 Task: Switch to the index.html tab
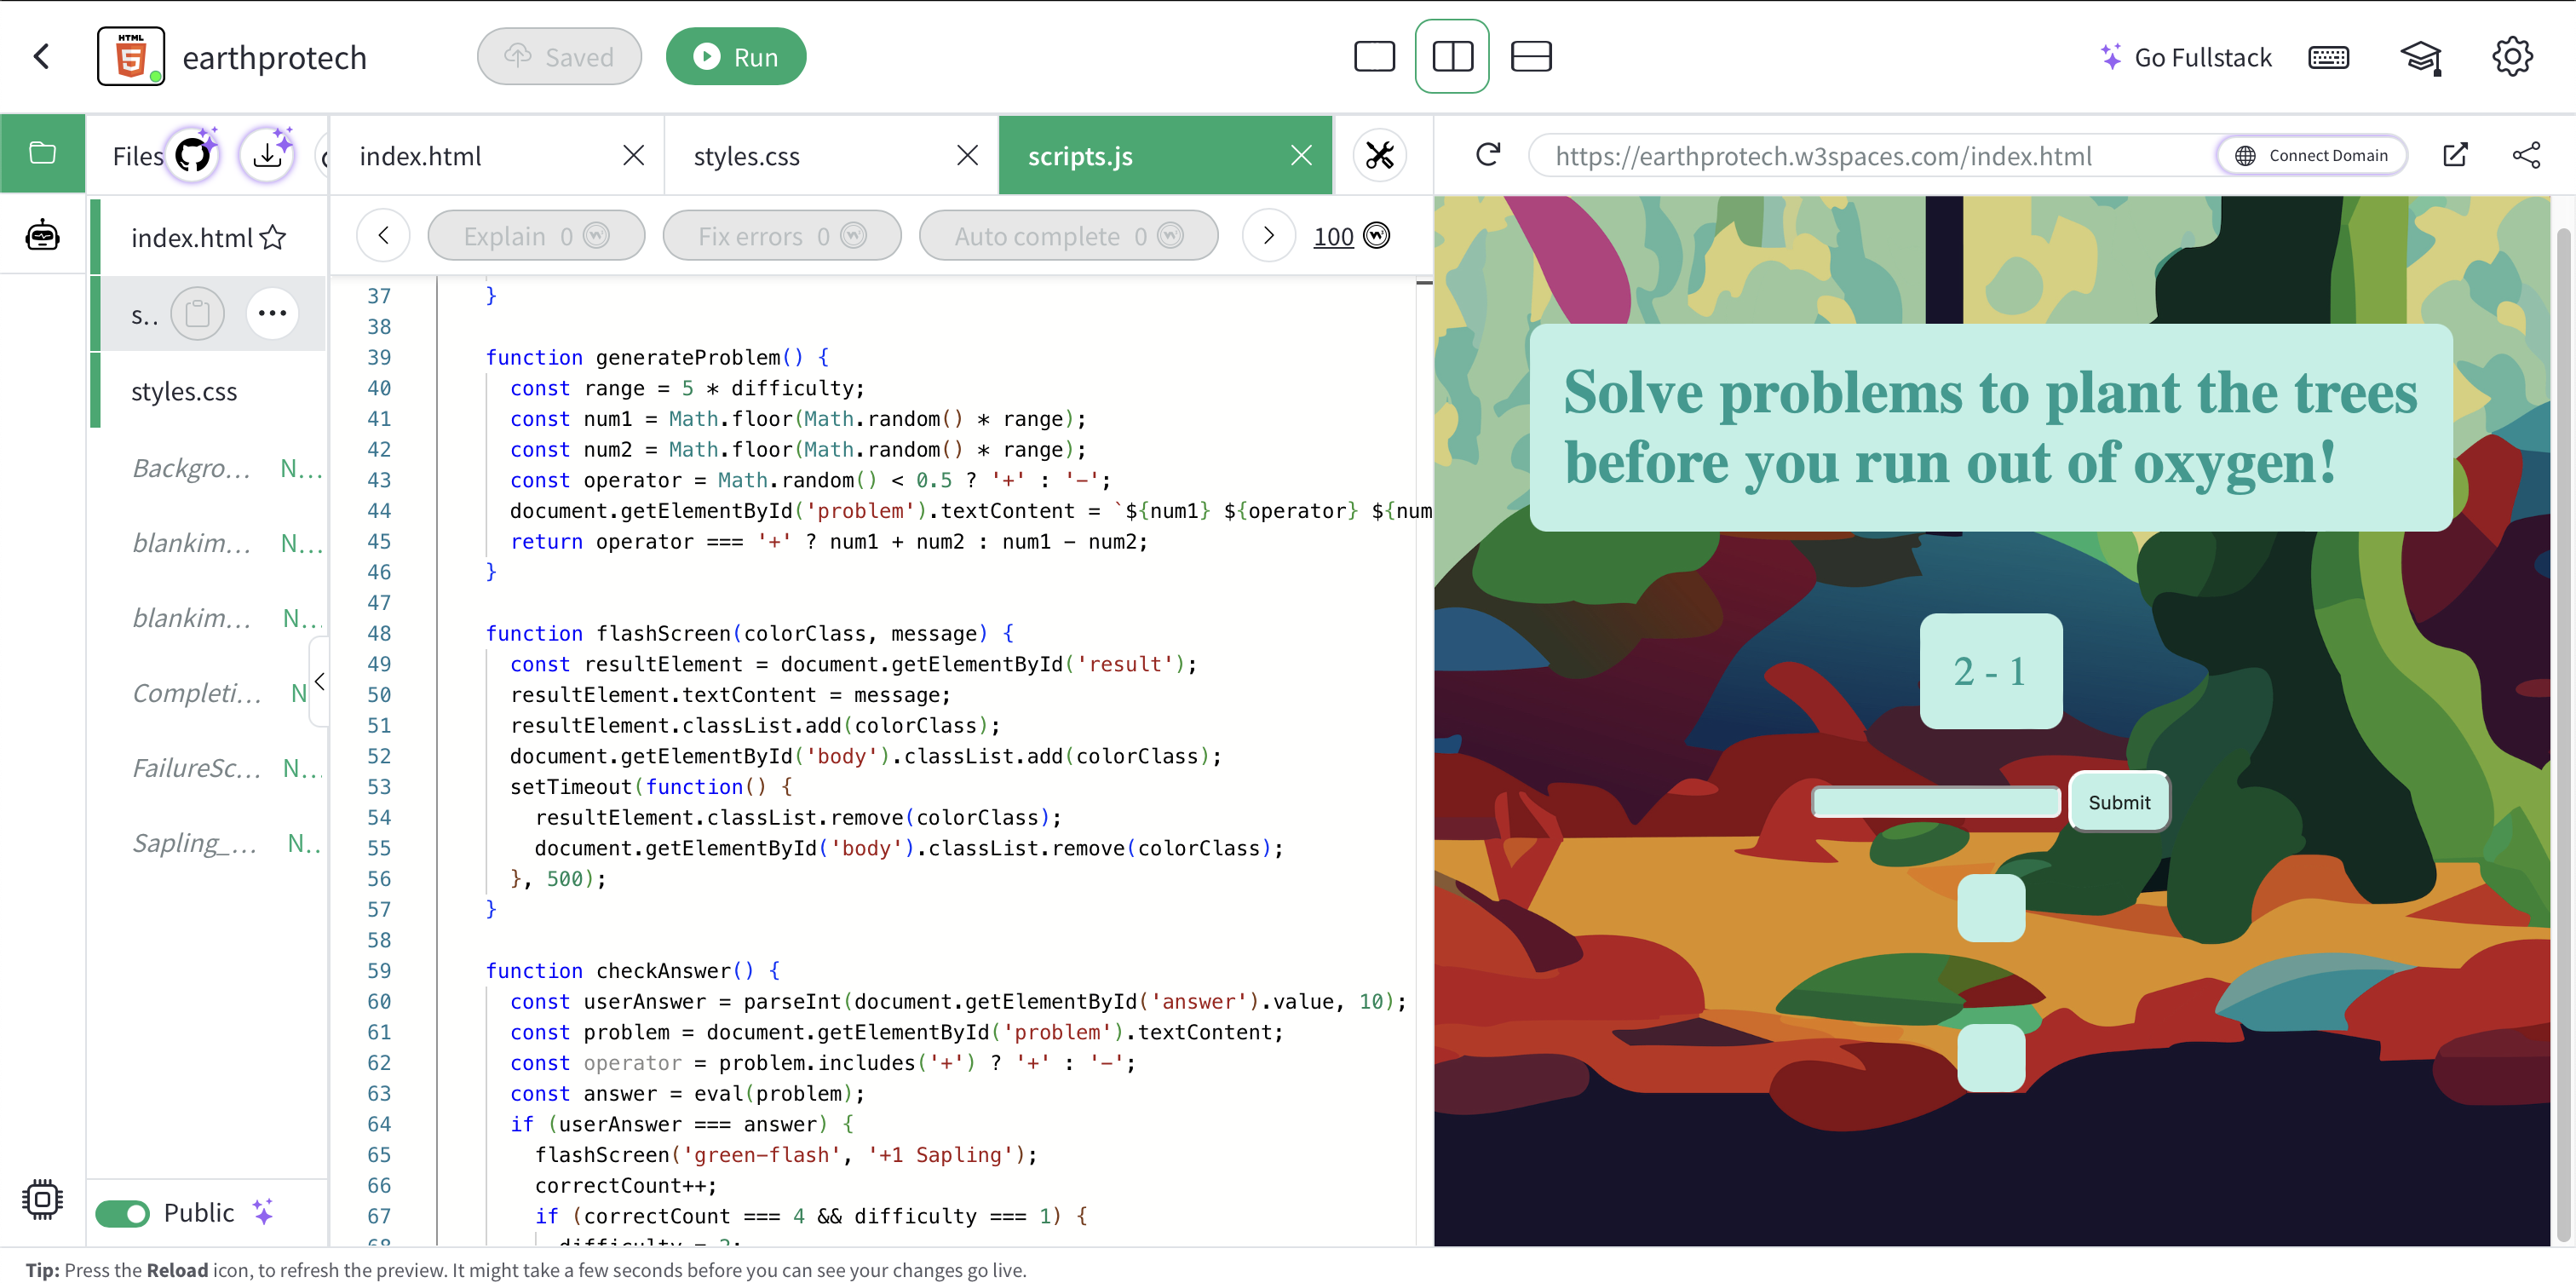click(420, 156)
